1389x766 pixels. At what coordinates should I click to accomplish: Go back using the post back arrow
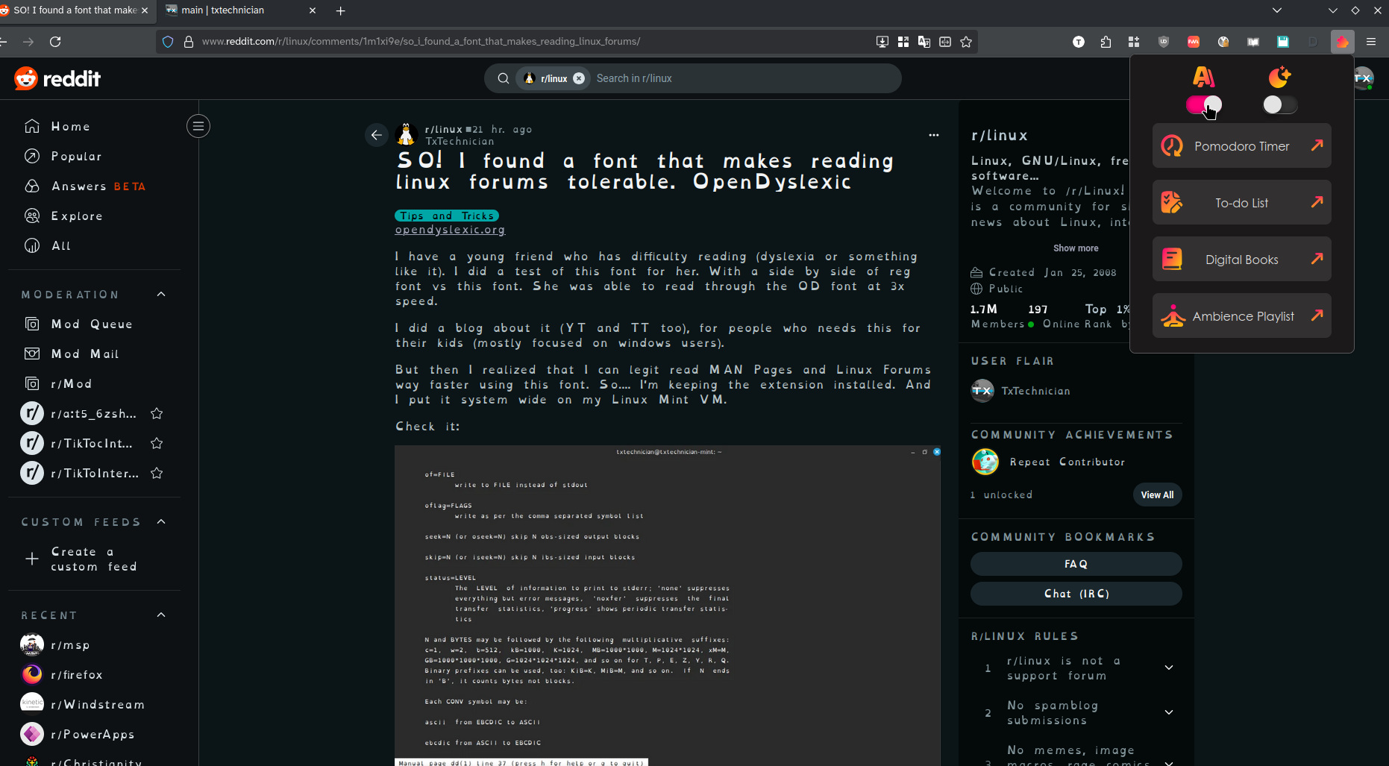pos(376,135)
